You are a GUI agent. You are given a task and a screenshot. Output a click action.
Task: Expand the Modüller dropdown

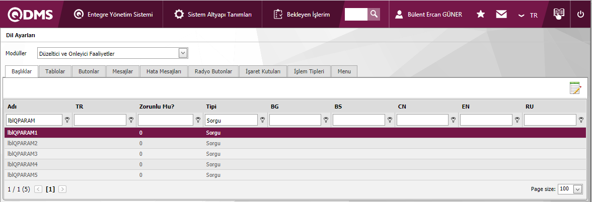pos(183,53)
